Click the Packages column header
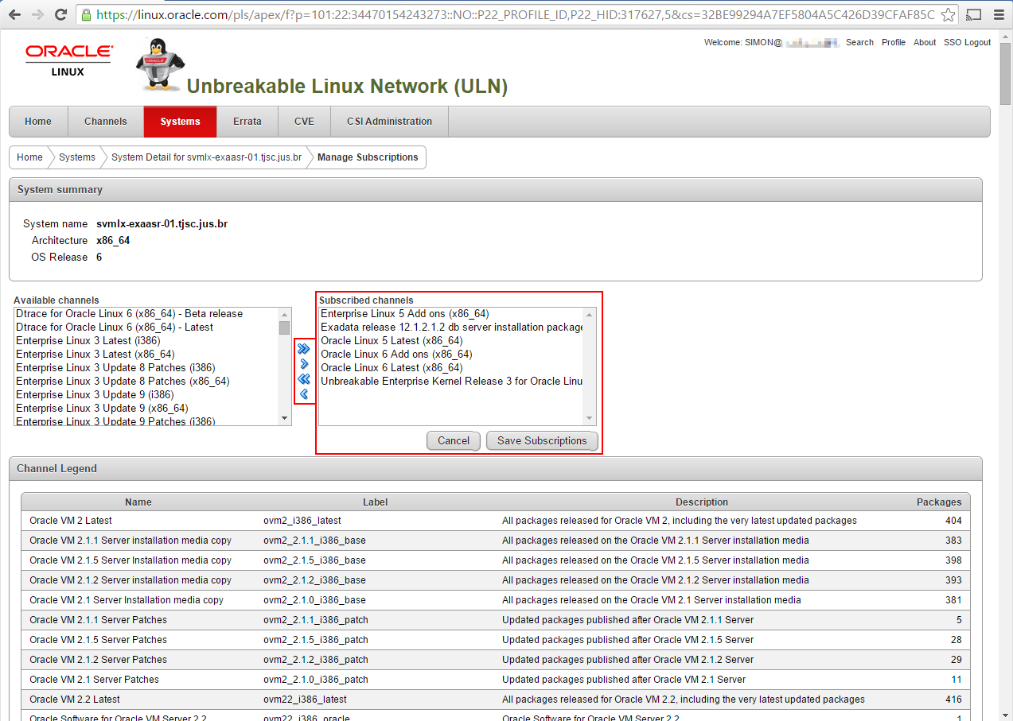The height and width of the screenshot is (721, 1013). (x=939, y=502)
